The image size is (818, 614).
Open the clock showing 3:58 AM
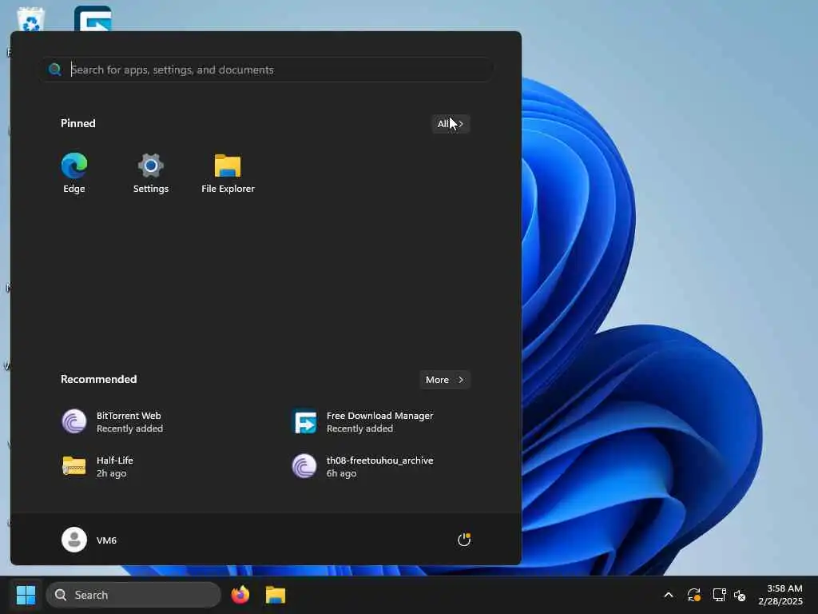coord(780,595)
